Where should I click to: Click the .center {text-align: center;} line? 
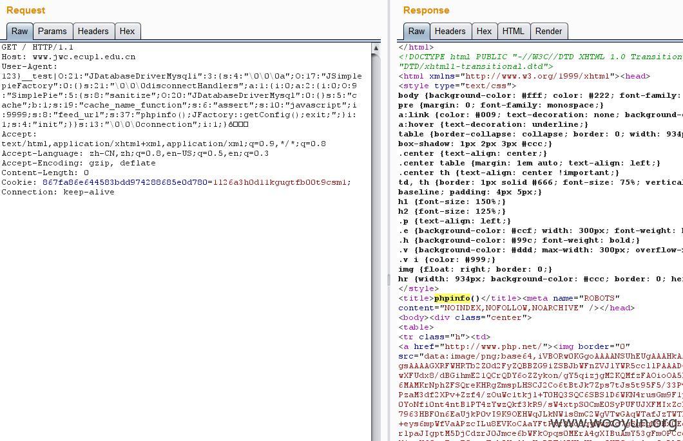click(x=472, y=153)
